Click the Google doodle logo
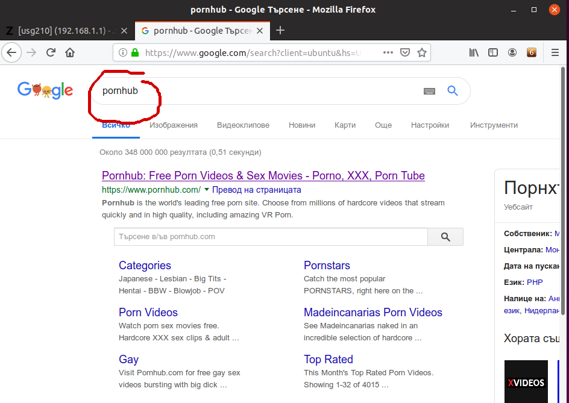This screenshot has height=403, width=569. (x=45, y=90)
